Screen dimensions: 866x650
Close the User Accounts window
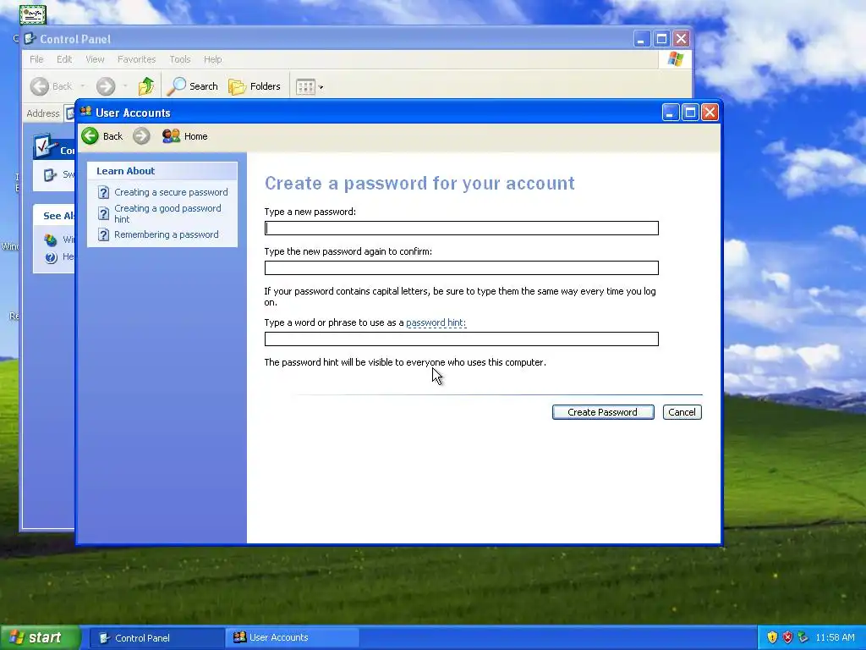point(710,113)
